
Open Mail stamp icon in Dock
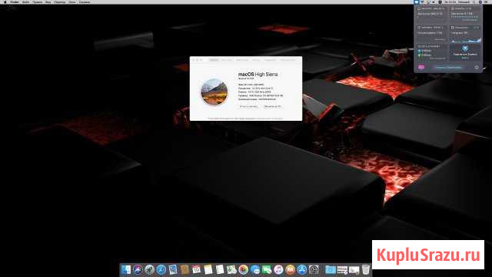173,270
